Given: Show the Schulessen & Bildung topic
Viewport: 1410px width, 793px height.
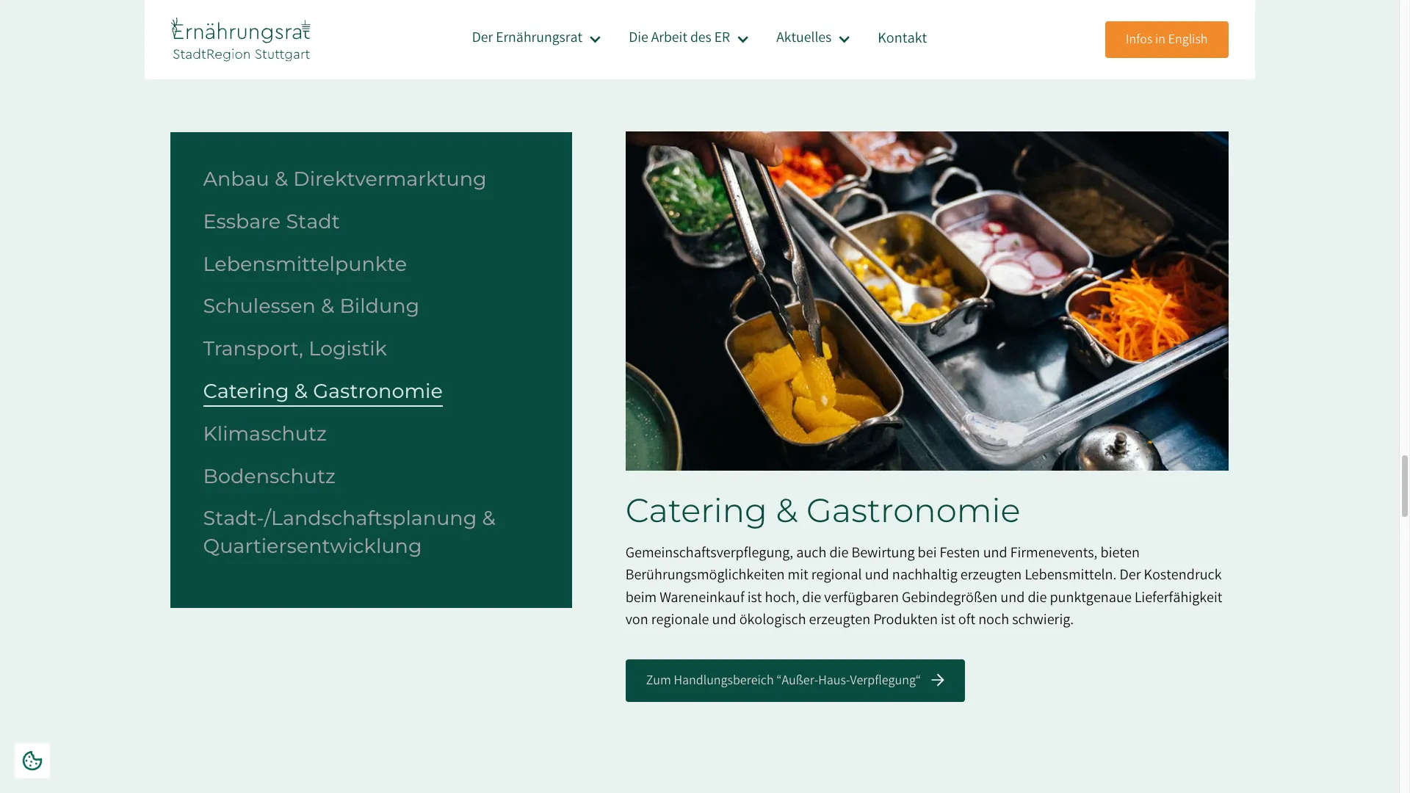Looking at the screenshot, I should 311,306.
